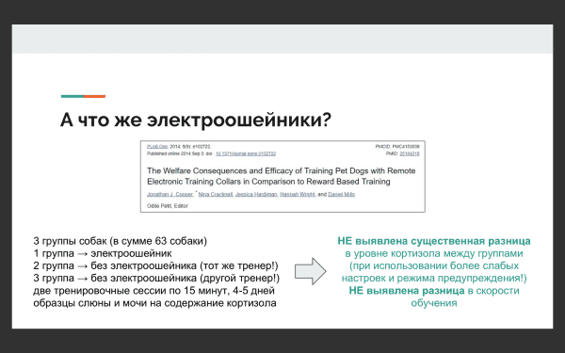
Task: Open the PMID number link
Action: pyautogui.click(x=410, y=153)
